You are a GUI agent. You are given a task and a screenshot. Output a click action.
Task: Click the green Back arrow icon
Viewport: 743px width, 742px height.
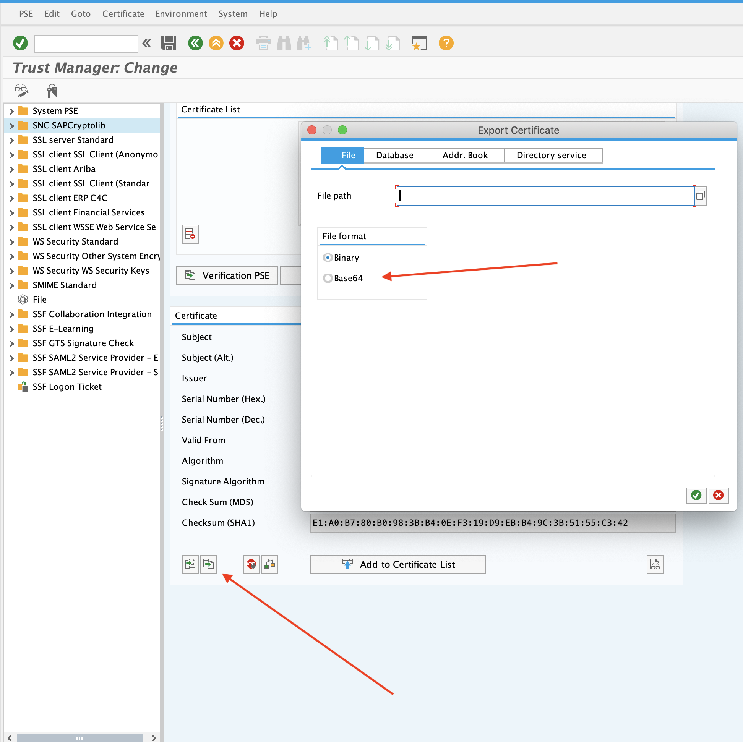pyautogui.click(x=195, y=43)
